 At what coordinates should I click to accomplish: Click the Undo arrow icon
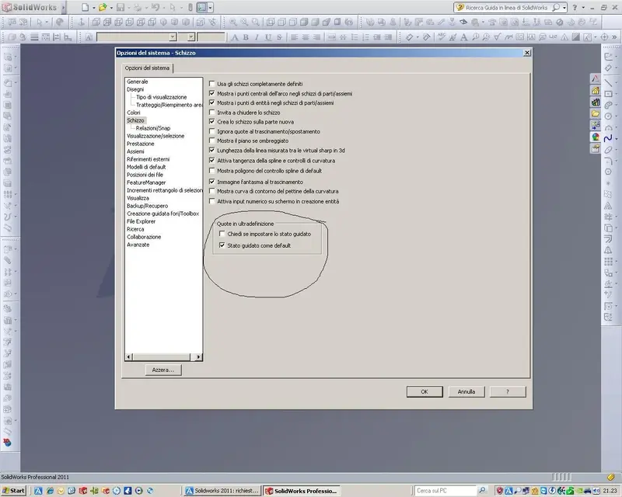click(x=155, y=7)
